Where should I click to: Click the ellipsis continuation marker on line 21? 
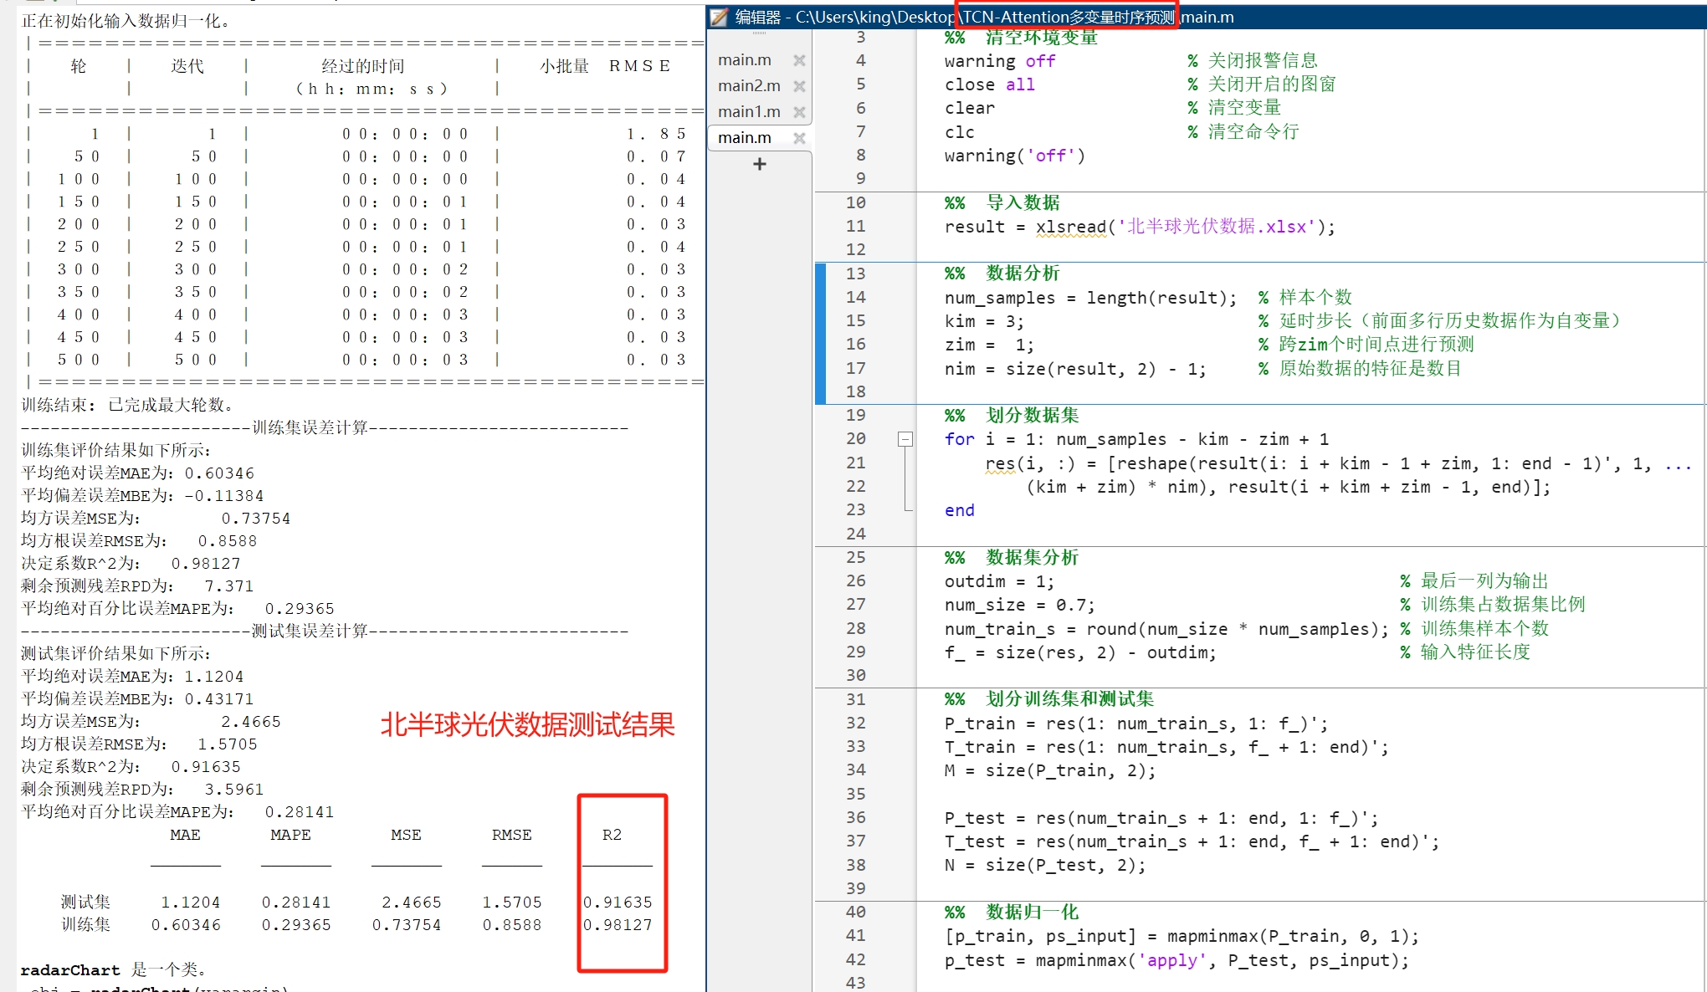coord(1682,463)
